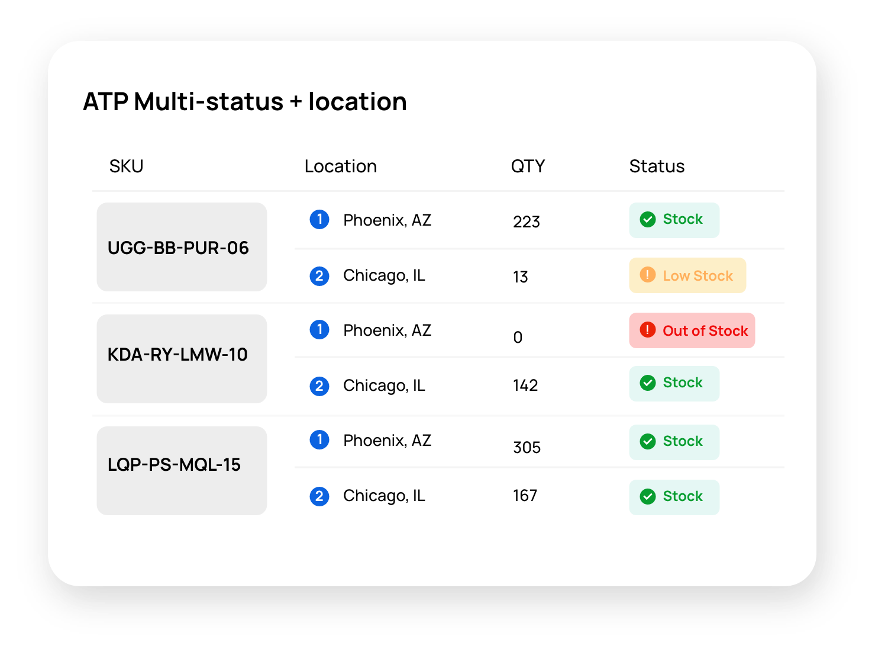Click Chicago, IL for UGG-BB-PUR-06

pos(384,276)
